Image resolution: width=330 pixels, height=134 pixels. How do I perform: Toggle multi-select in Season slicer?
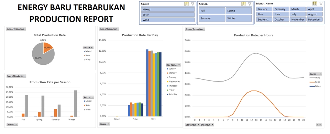[x=243, y=4]
